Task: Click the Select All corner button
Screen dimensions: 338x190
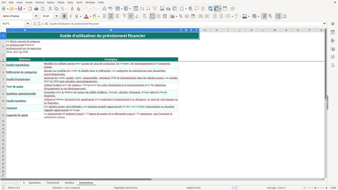Action: pyautogui.click(x=3, y=30)
